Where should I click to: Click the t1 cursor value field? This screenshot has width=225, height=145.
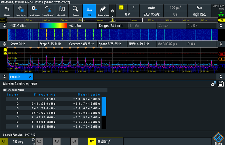click(142, 26)
